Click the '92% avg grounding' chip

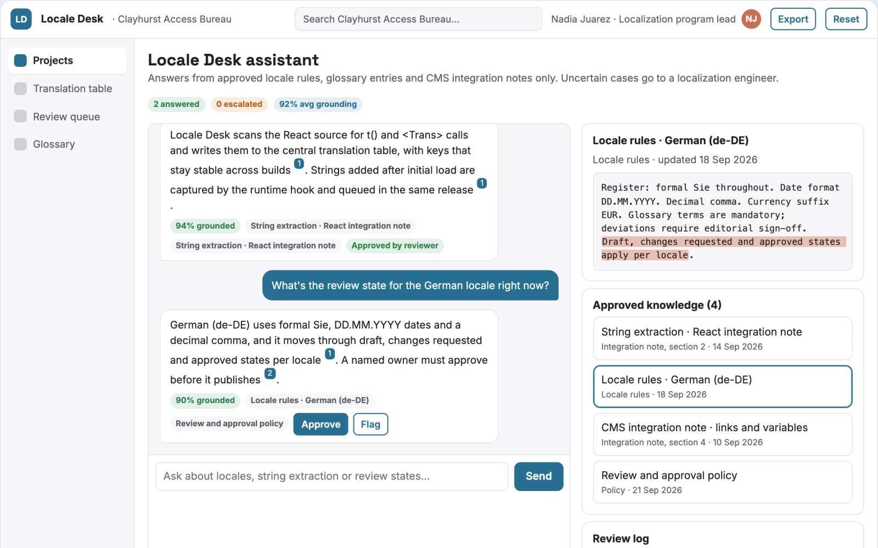pyautogui.click(x=318, y=104)
